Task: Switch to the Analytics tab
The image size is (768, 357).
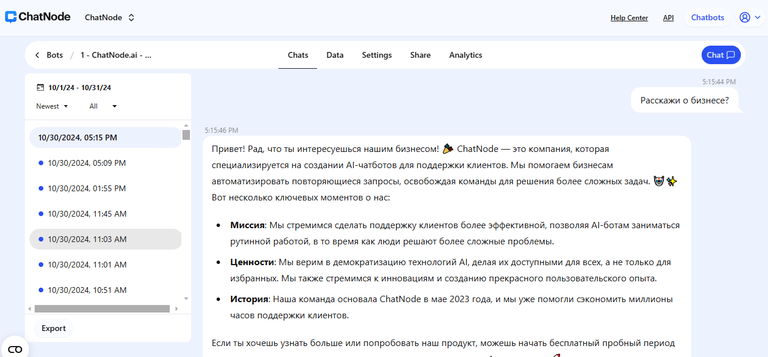Action: [465, 55]
